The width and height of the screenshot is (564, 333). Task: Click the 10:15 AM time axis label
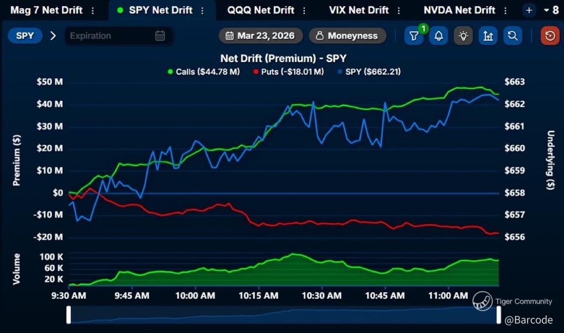[x=258, y=296]
